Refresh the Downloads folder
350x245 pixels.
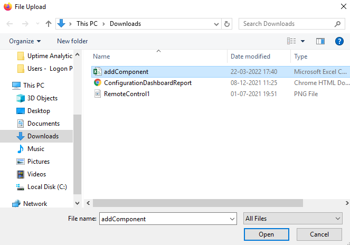(227, 24)
